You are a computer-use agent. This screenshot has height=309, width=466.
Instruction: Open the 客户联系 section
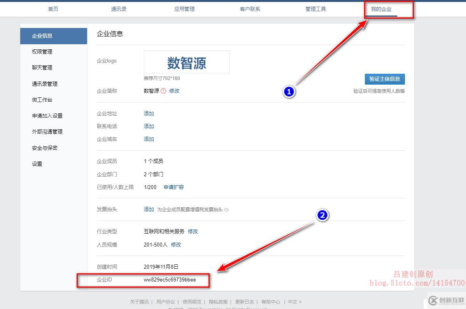tap(250, 9)
